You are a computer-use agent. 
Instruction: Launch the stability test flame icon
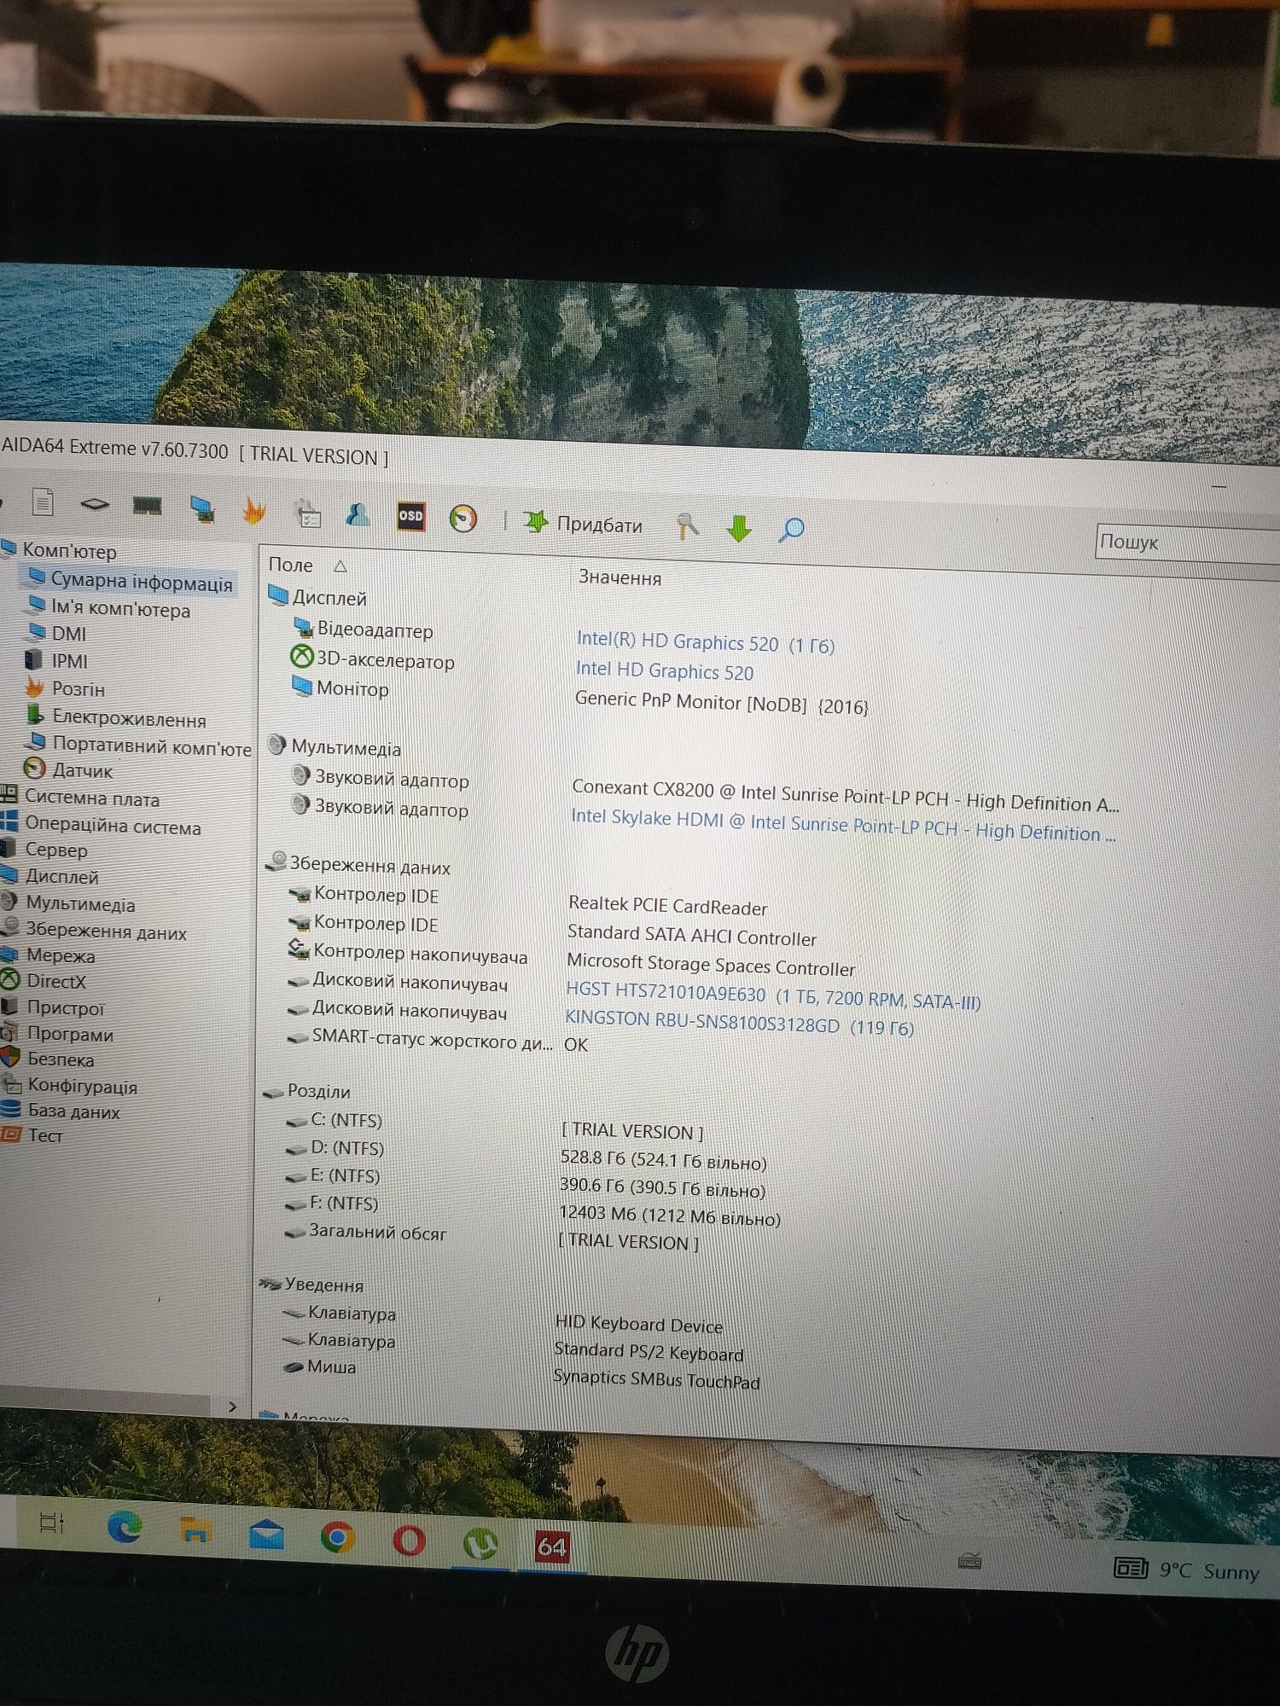click(x=253, y=510)
